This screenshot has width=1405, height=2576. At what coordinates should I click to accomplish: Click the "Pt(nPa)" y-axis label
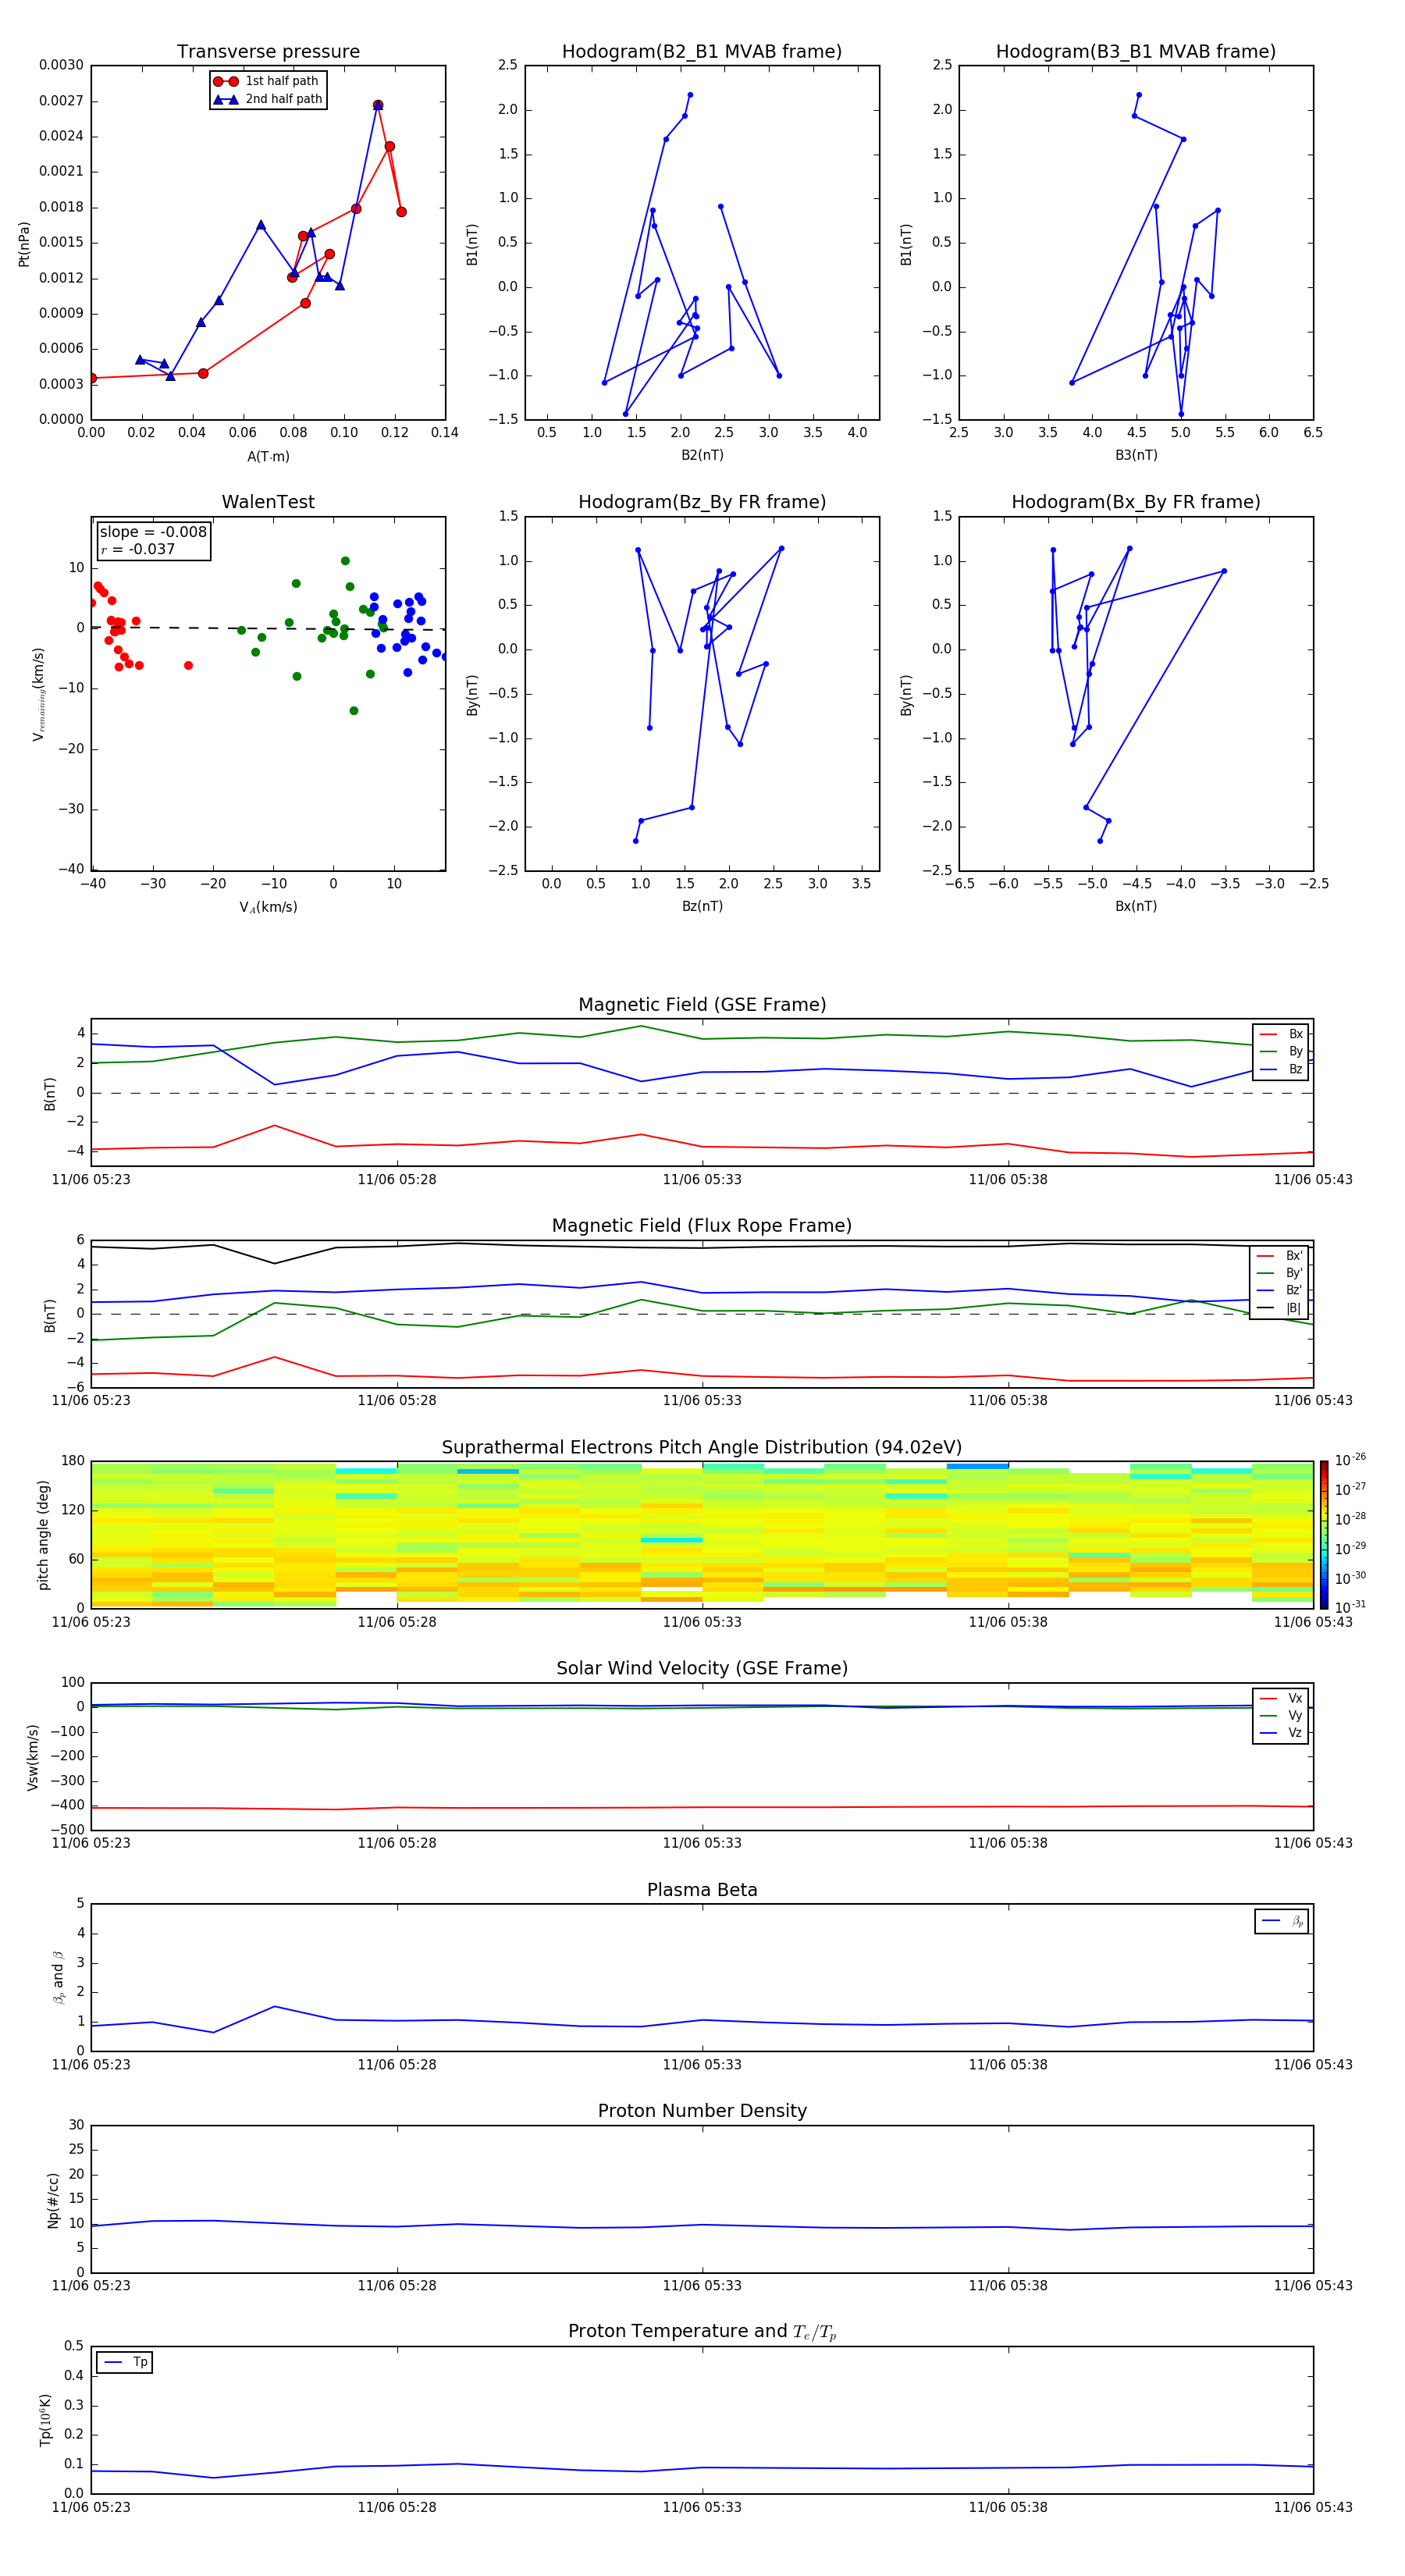(24, 243)
